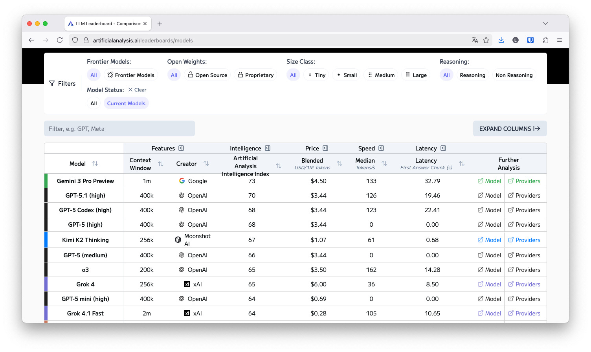The width and height of the screenshot is (591, 352).
Task: Click the model filter text field
Action: [119, 128]
